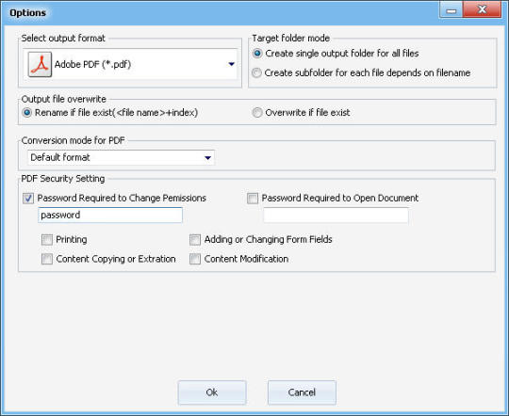Click the permissions password input field
Screen dimensions: 509x416
[110, 215]
